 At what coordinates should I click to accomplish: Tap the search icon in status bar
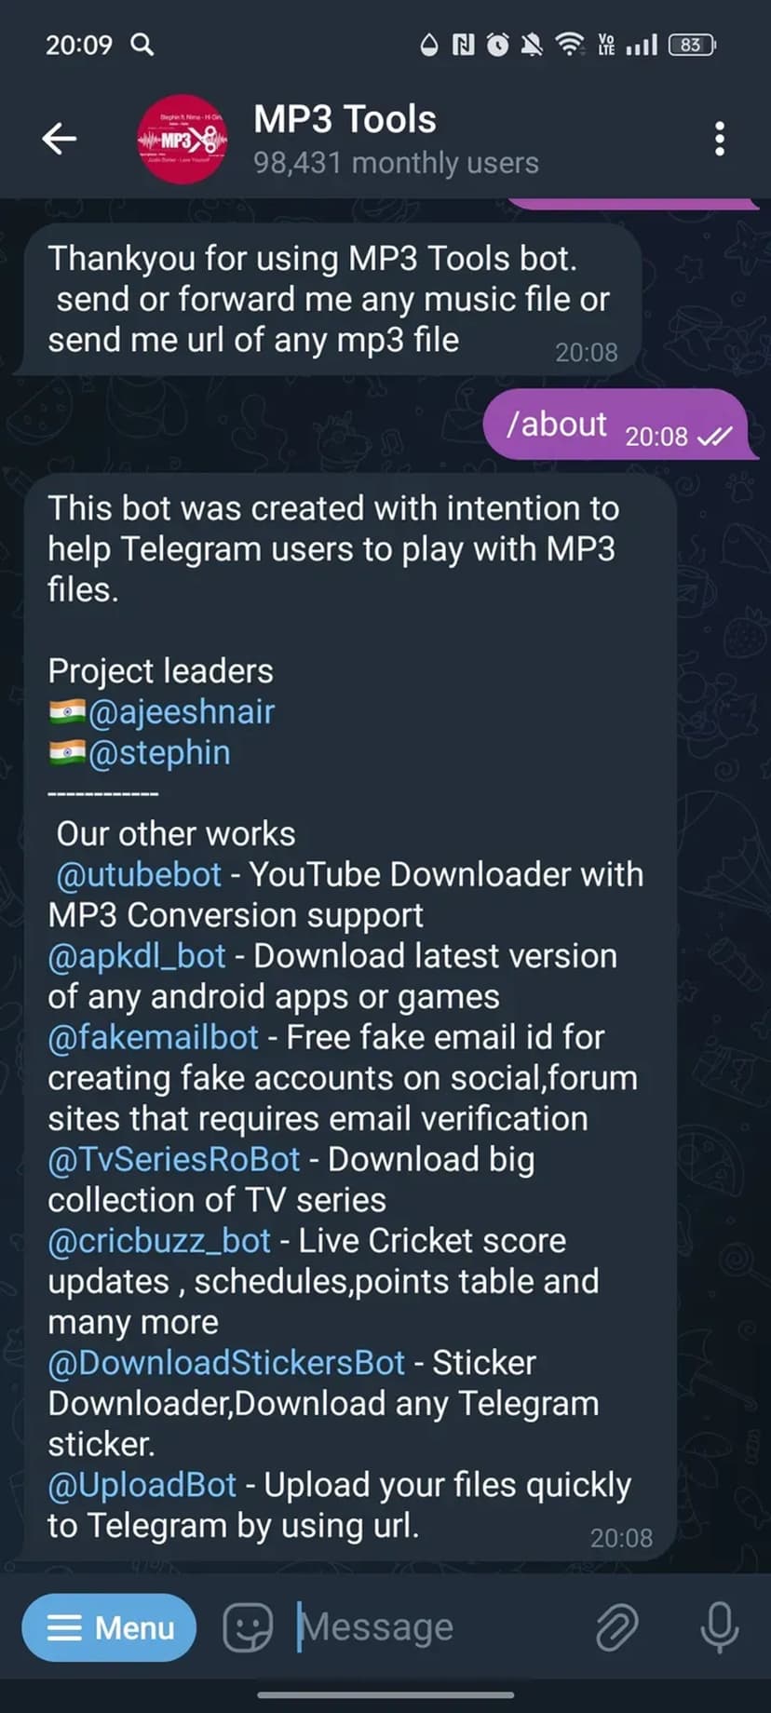tap(142, 44)
